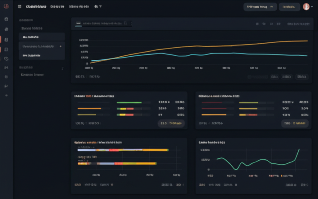Click the first sidebar icon below the logo

6,19
